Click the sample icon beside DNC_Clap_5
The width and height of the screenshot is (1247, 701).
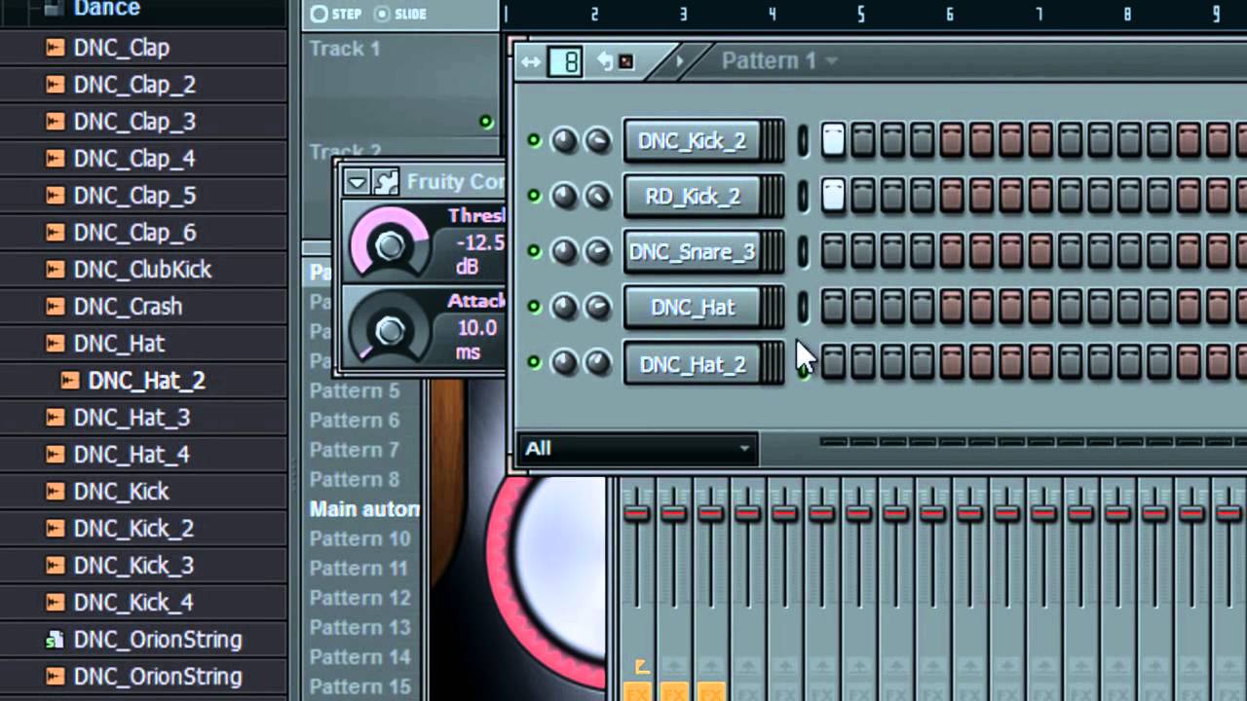click(56, 196)
